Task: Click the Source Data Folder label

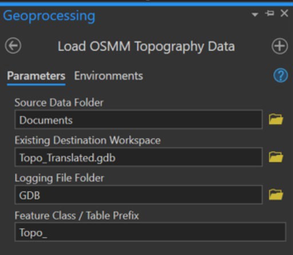Action: point(59,102)
